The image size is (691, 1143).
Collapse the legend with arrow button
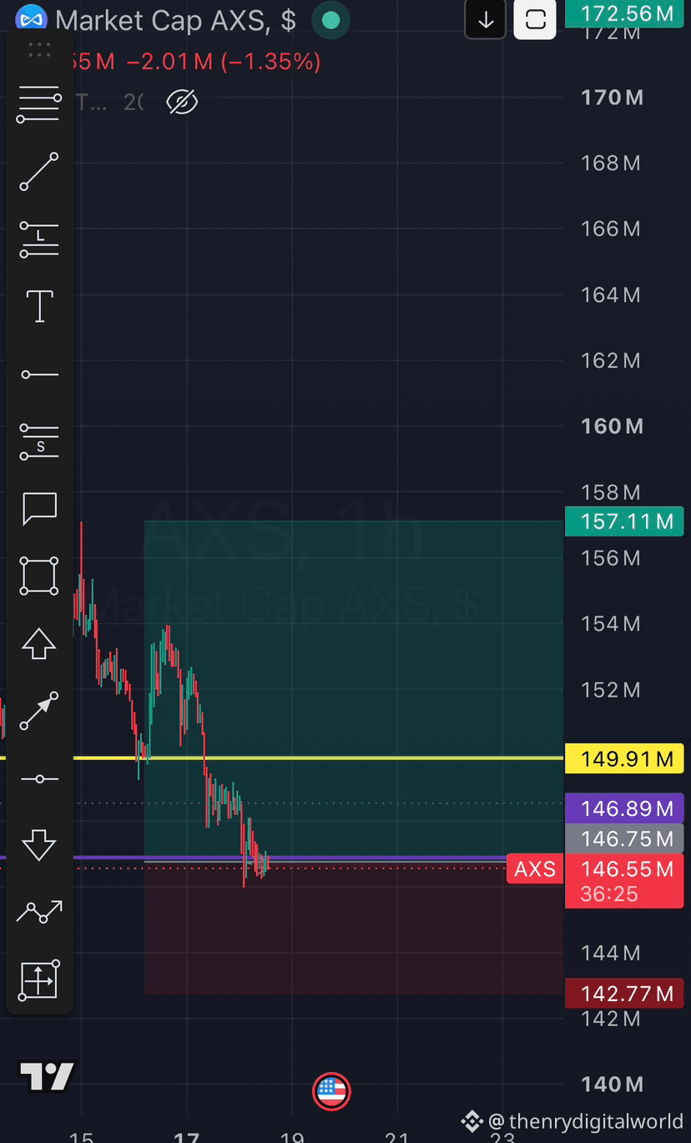point(486,20)
